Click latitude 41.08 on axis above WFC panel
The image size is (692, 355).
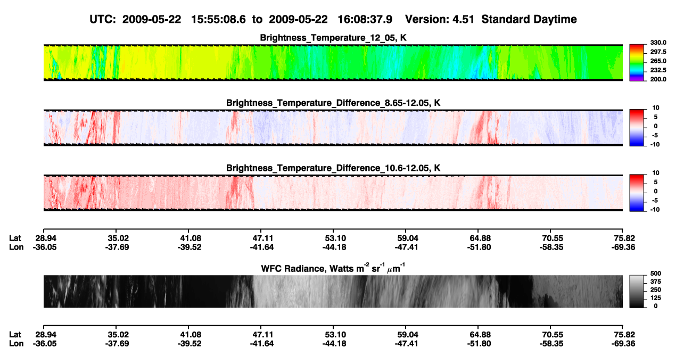click(190, 238)
